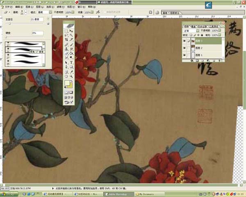Select the Paint Bucket tool
The height and width of the screenshot is (197, 246).
[71, 53]
